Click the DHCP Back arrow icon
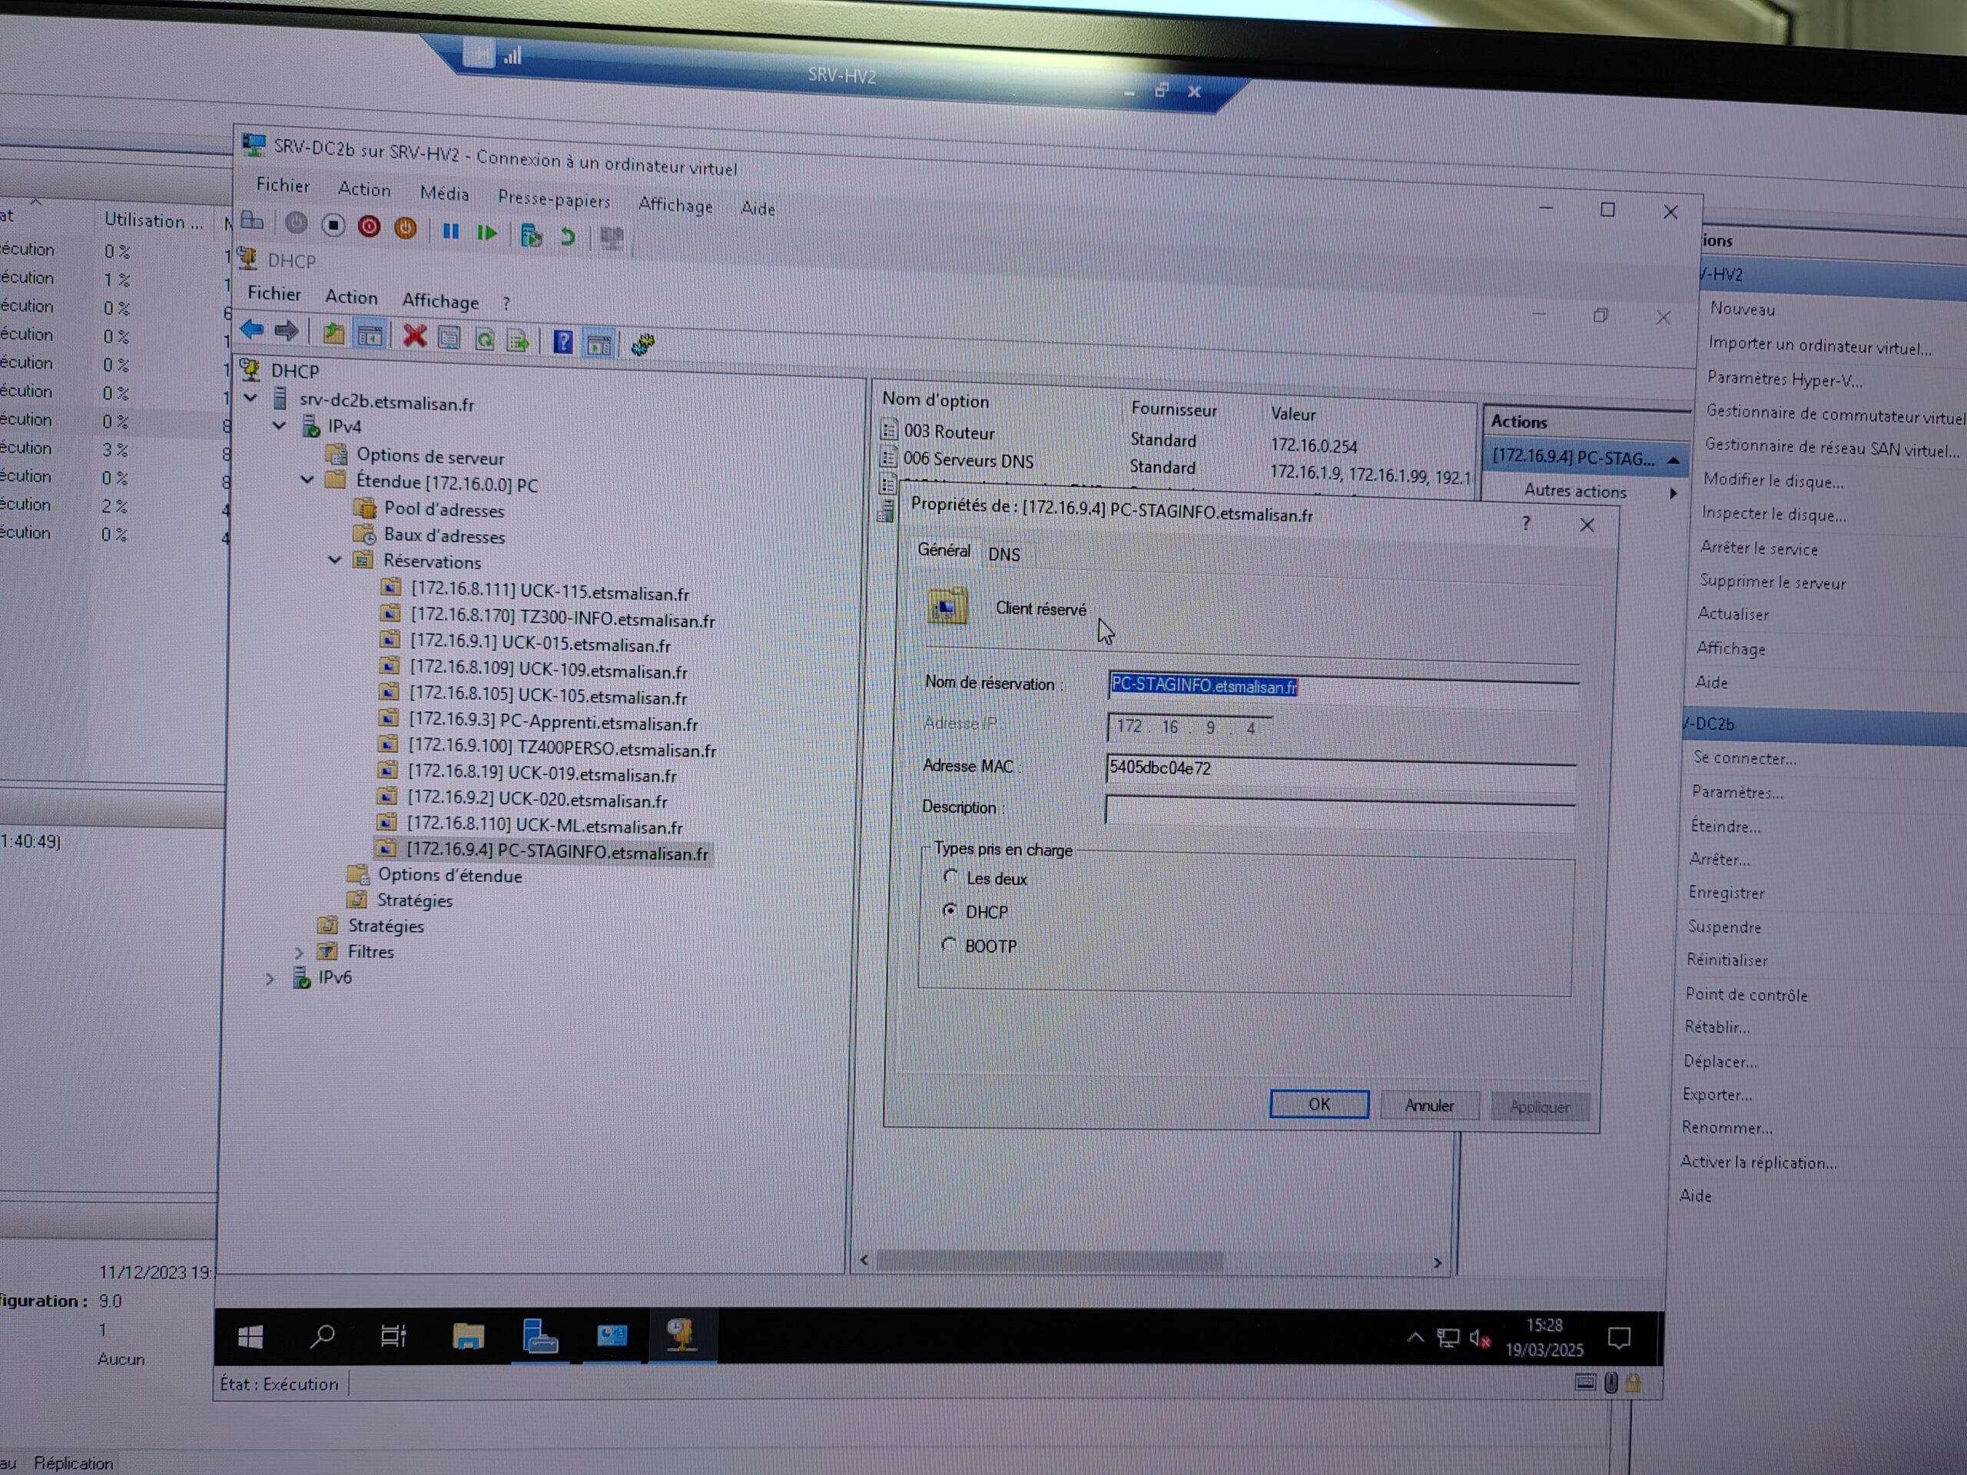1967x1475 pixels. click(252, 330)
